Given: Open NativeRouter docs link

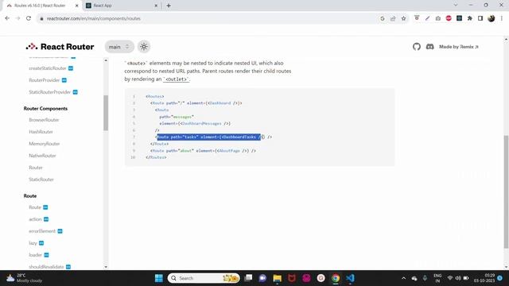Looking at the screenshot, I should [x=42, y=156].
